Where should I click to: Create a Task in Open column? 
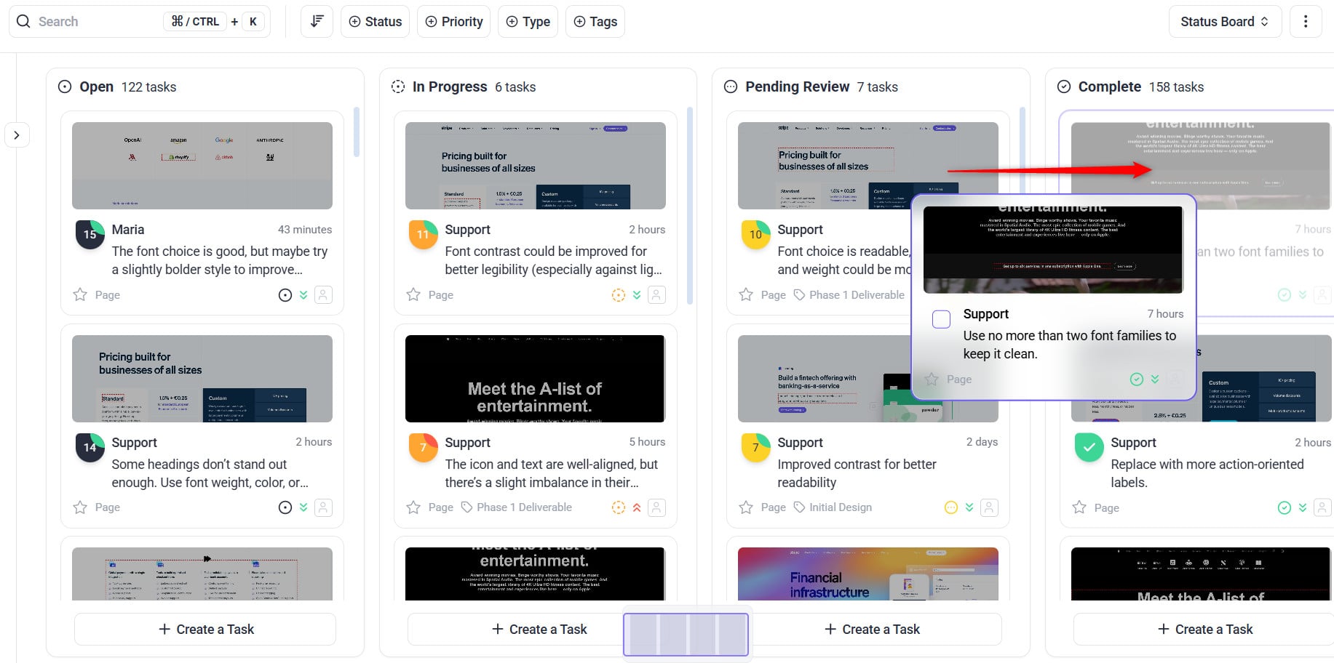tap(205, 629)
